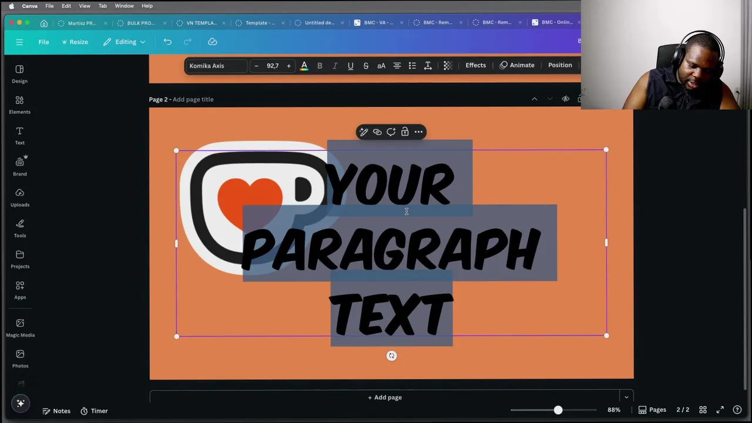Click the Animate button
The width and height of the screenshot is (752, 423).
point(517,65)
